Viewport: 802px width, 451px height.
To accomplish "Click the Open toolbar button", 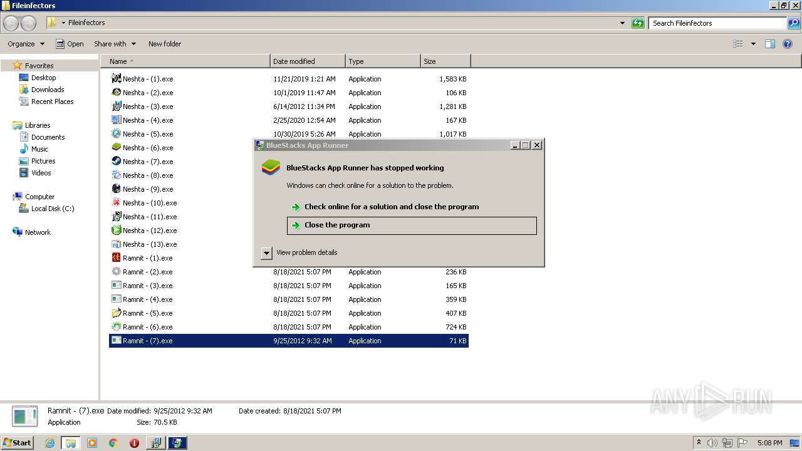I will (70, 44).
